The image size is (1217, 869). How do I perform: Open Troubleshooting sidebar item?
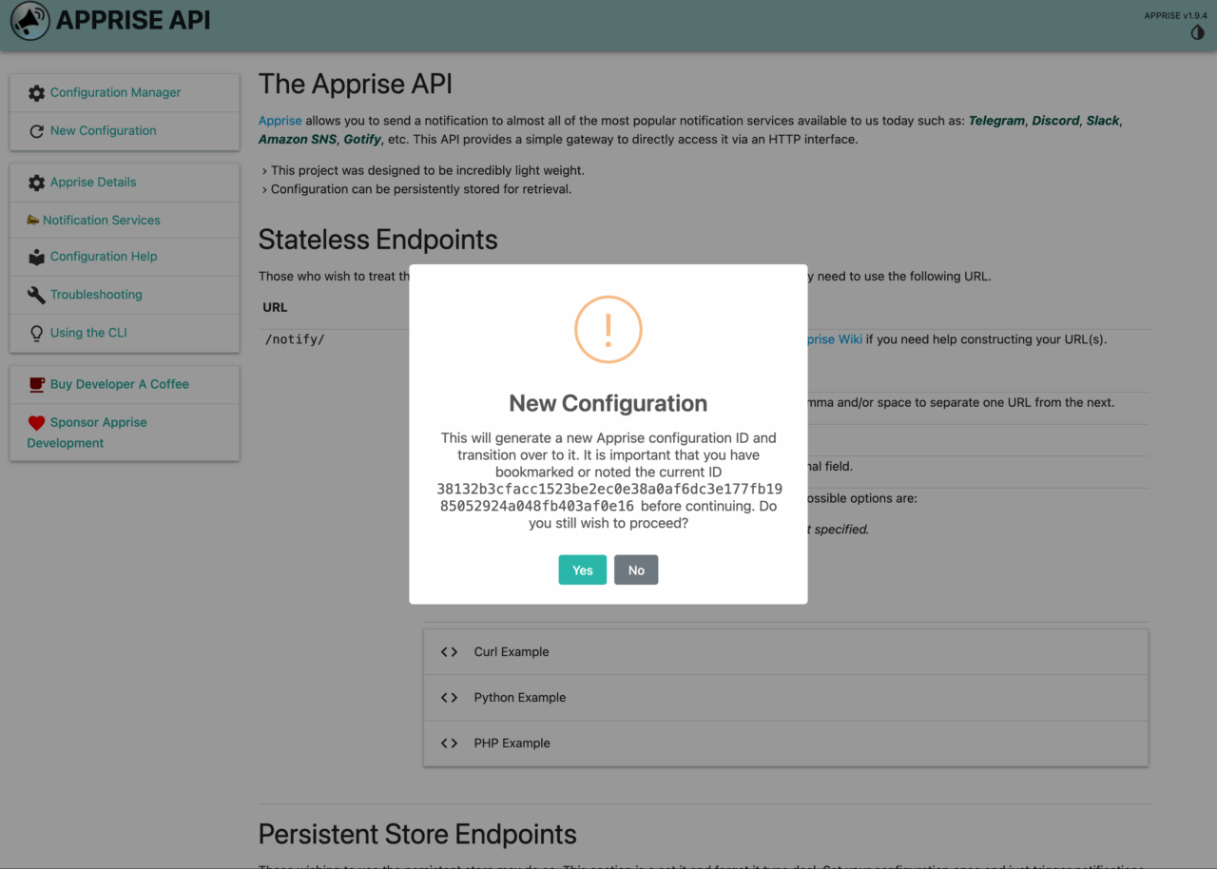[125, 295]
